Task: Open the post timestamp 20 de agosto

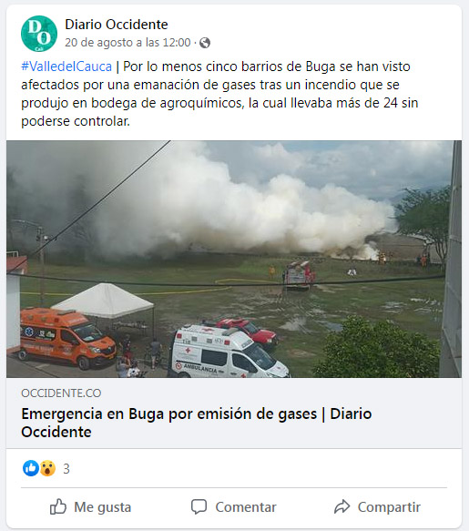Action: 127,43
